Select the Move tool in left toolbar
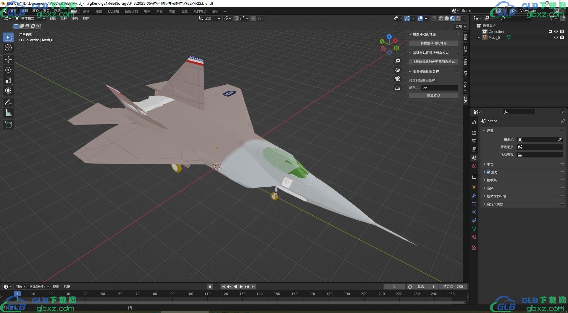The height and width of the screenshot is (313, 568). coord(8,59)
